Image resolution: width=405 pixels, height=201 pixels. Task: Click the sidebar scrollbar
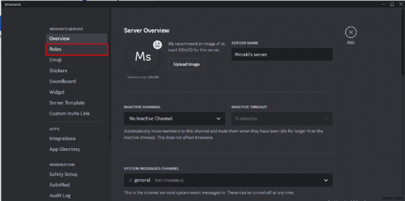110,75
